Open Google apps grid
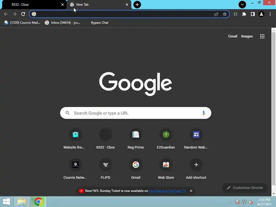Image resolution: width=276 pixels, height=207 pixels. click(262, 36)
